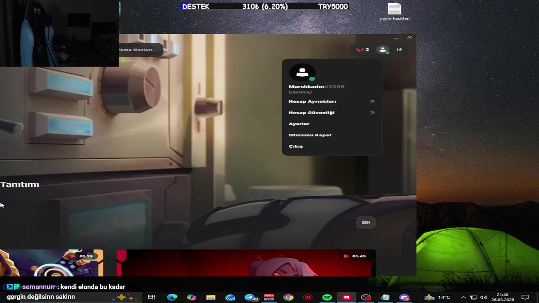Screen dimensions: 539x303
Task: Select Hesap Güvenliği menu item
Action: [312, 113]
